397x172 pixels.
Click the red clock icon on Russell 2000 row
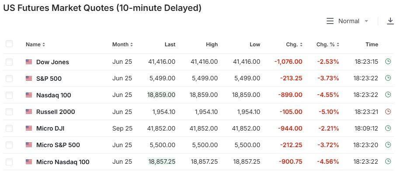[388, 112]
